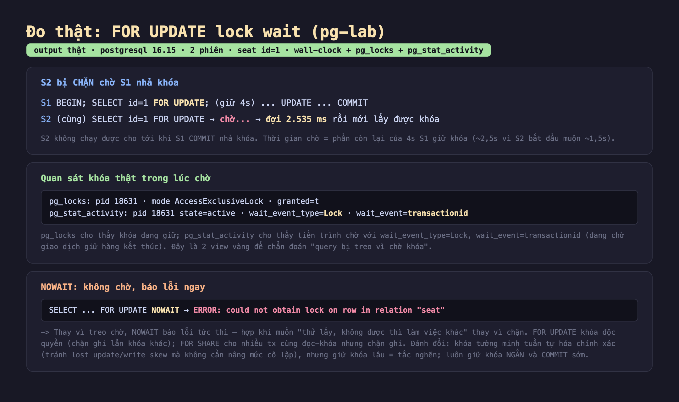The width and height of the screenshot is (679, 402).
Task: Click the note starting "S2 không chạy được cho tới khi"
Action: click(x=328, y=138)
